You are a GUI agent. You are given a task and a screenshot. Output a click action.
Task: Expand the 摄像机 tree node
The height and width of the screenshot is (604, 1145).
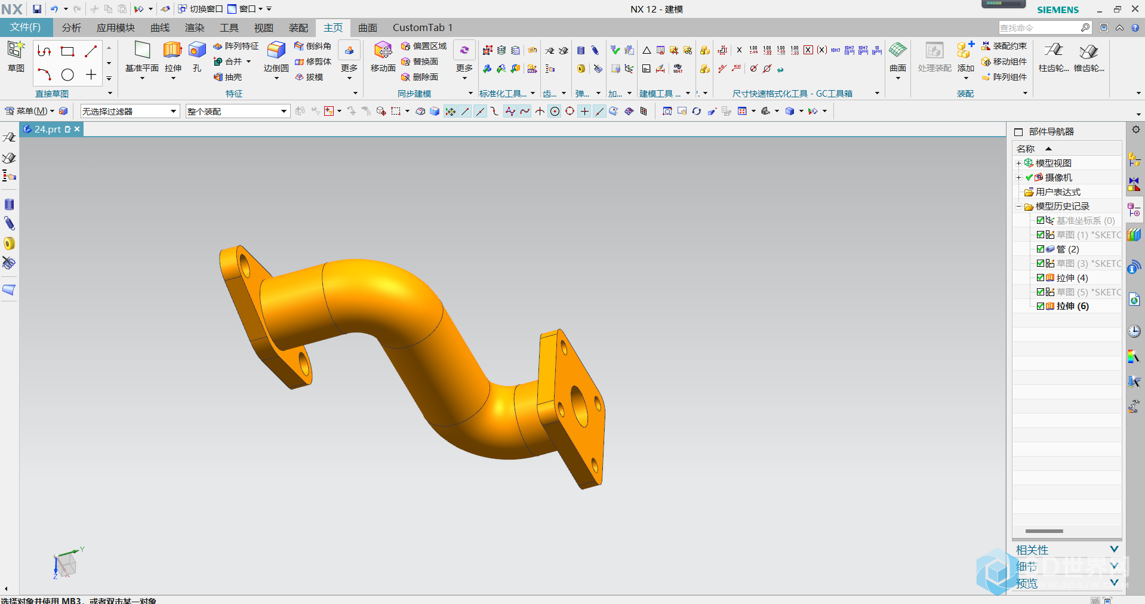1018,177
